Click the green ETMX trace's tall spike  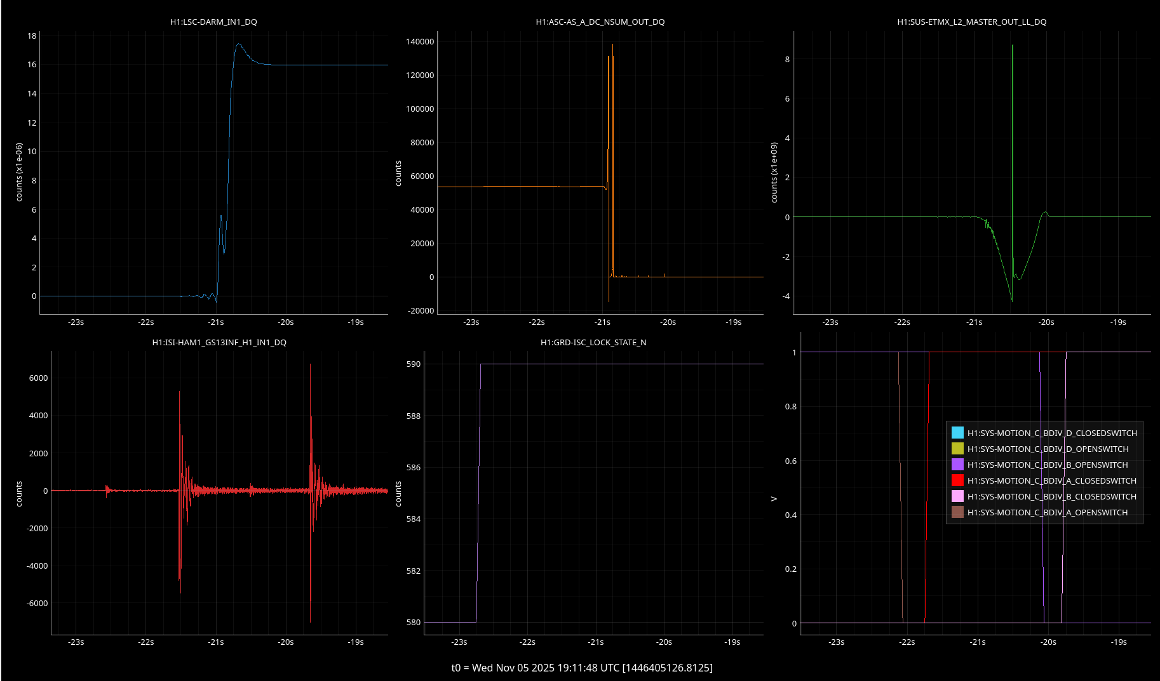1013,46
